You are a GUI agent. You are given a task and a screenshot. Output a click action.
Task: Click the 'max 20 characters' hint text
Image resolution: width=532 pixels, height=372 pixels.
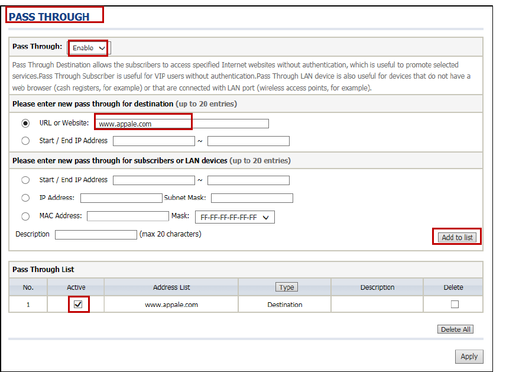coord(170,234)
